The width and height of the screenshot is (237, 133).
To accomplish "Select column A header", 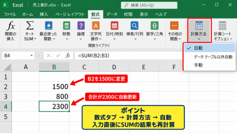I will coord(26,67).
